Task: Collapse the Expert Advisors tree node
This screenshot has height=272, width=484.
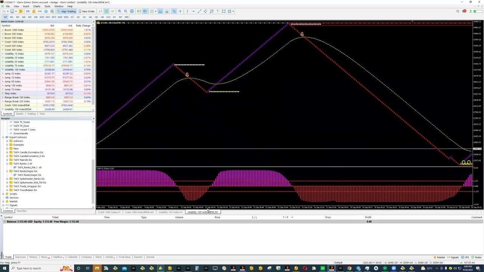Action: 3,137
